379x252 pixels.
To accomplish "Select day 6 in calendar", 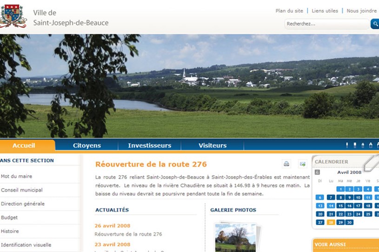I will click(320, 198).
